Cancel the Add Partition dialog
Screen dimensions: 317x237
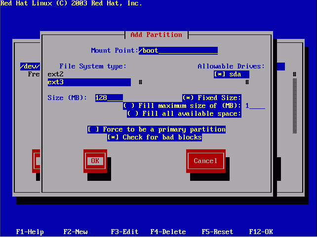206,161
